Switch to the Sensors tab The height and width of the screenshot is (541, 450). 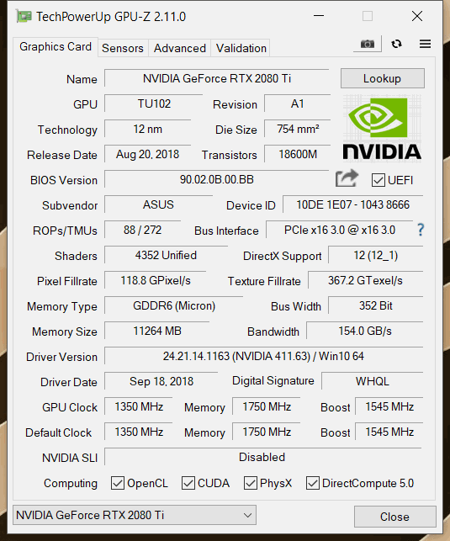(123, 48)
